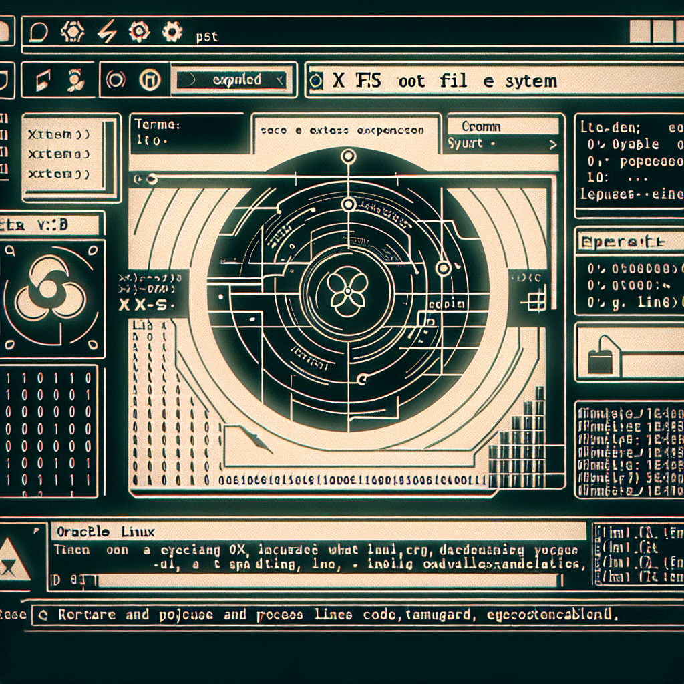Click the hexagon gear icon in top toolbar
The image size is (684, 684).
point(71,32)
